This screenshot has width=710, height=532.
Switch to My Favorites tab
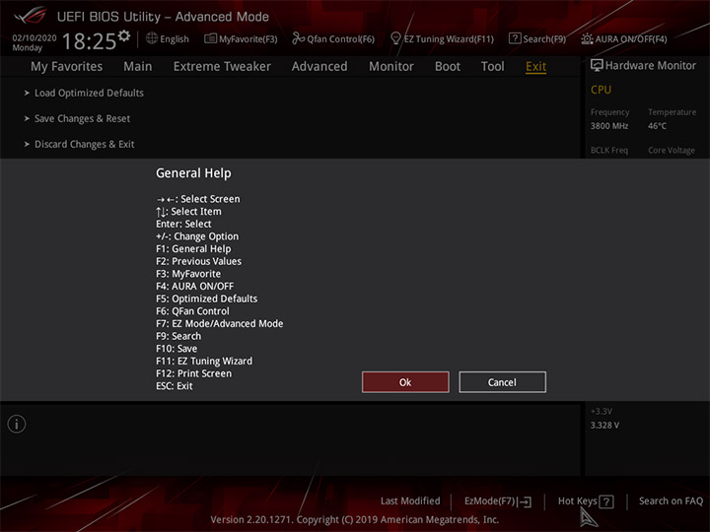[x=67, y=67]
